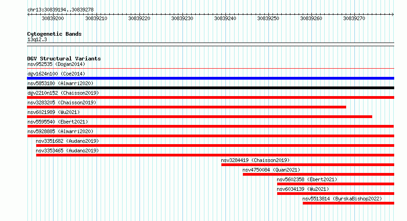Click the chr13:30839194..30839278 region label

(x=60, y=10)
